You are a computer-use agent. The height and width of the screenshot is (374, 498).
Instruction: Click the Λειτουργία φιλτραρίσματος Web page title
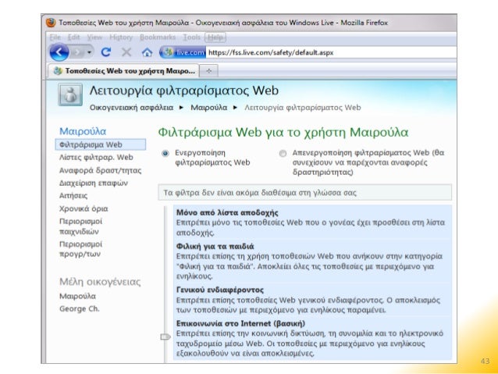click(184, 91)
